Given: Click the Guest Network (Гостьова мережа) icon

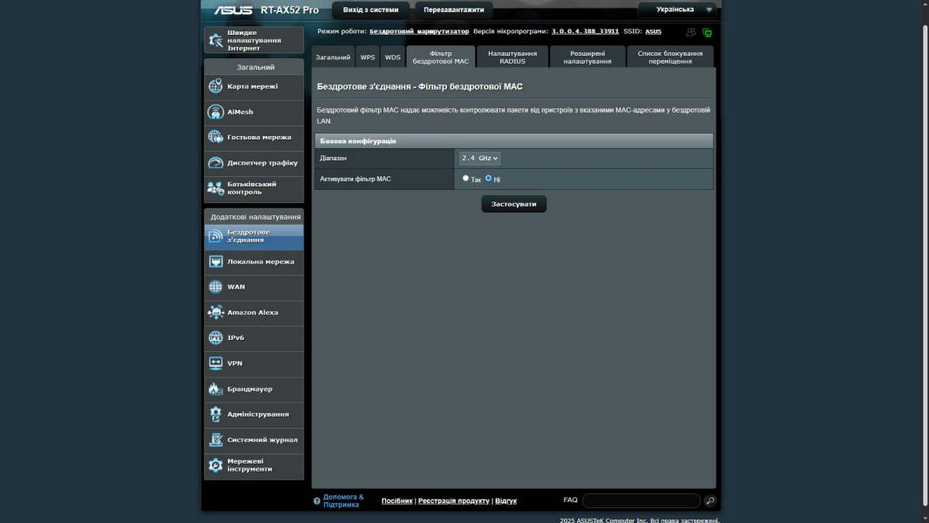Looking at the screenshot, I should coord(215,137).
